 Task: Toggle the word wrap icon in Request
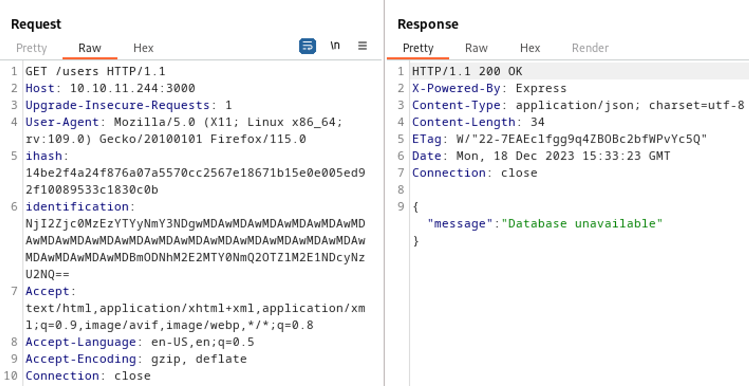pos(307,46)
